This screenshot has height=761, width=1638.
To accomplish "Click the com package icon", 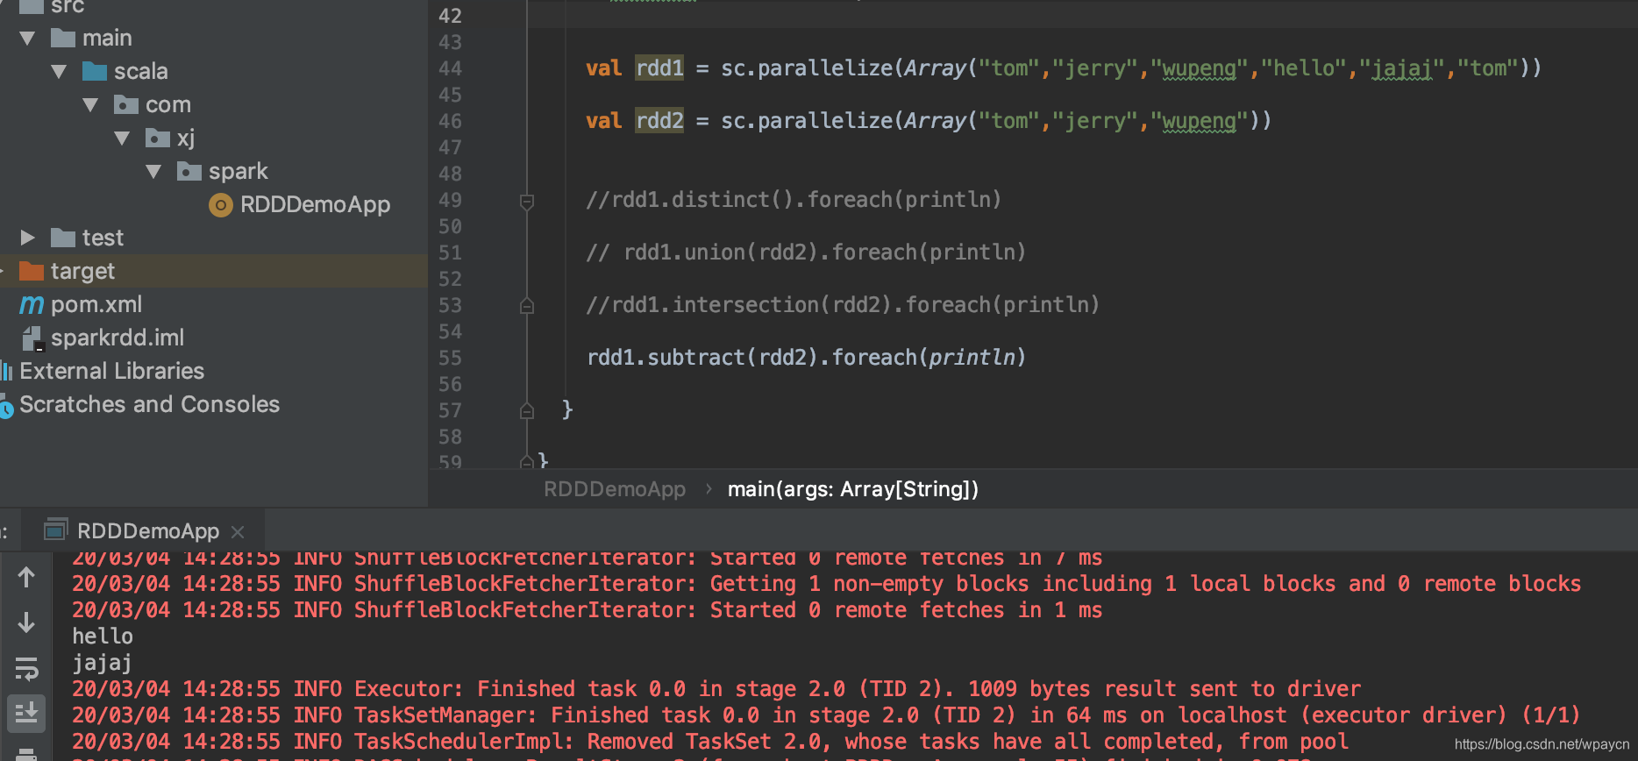I will tap(126, 104).
